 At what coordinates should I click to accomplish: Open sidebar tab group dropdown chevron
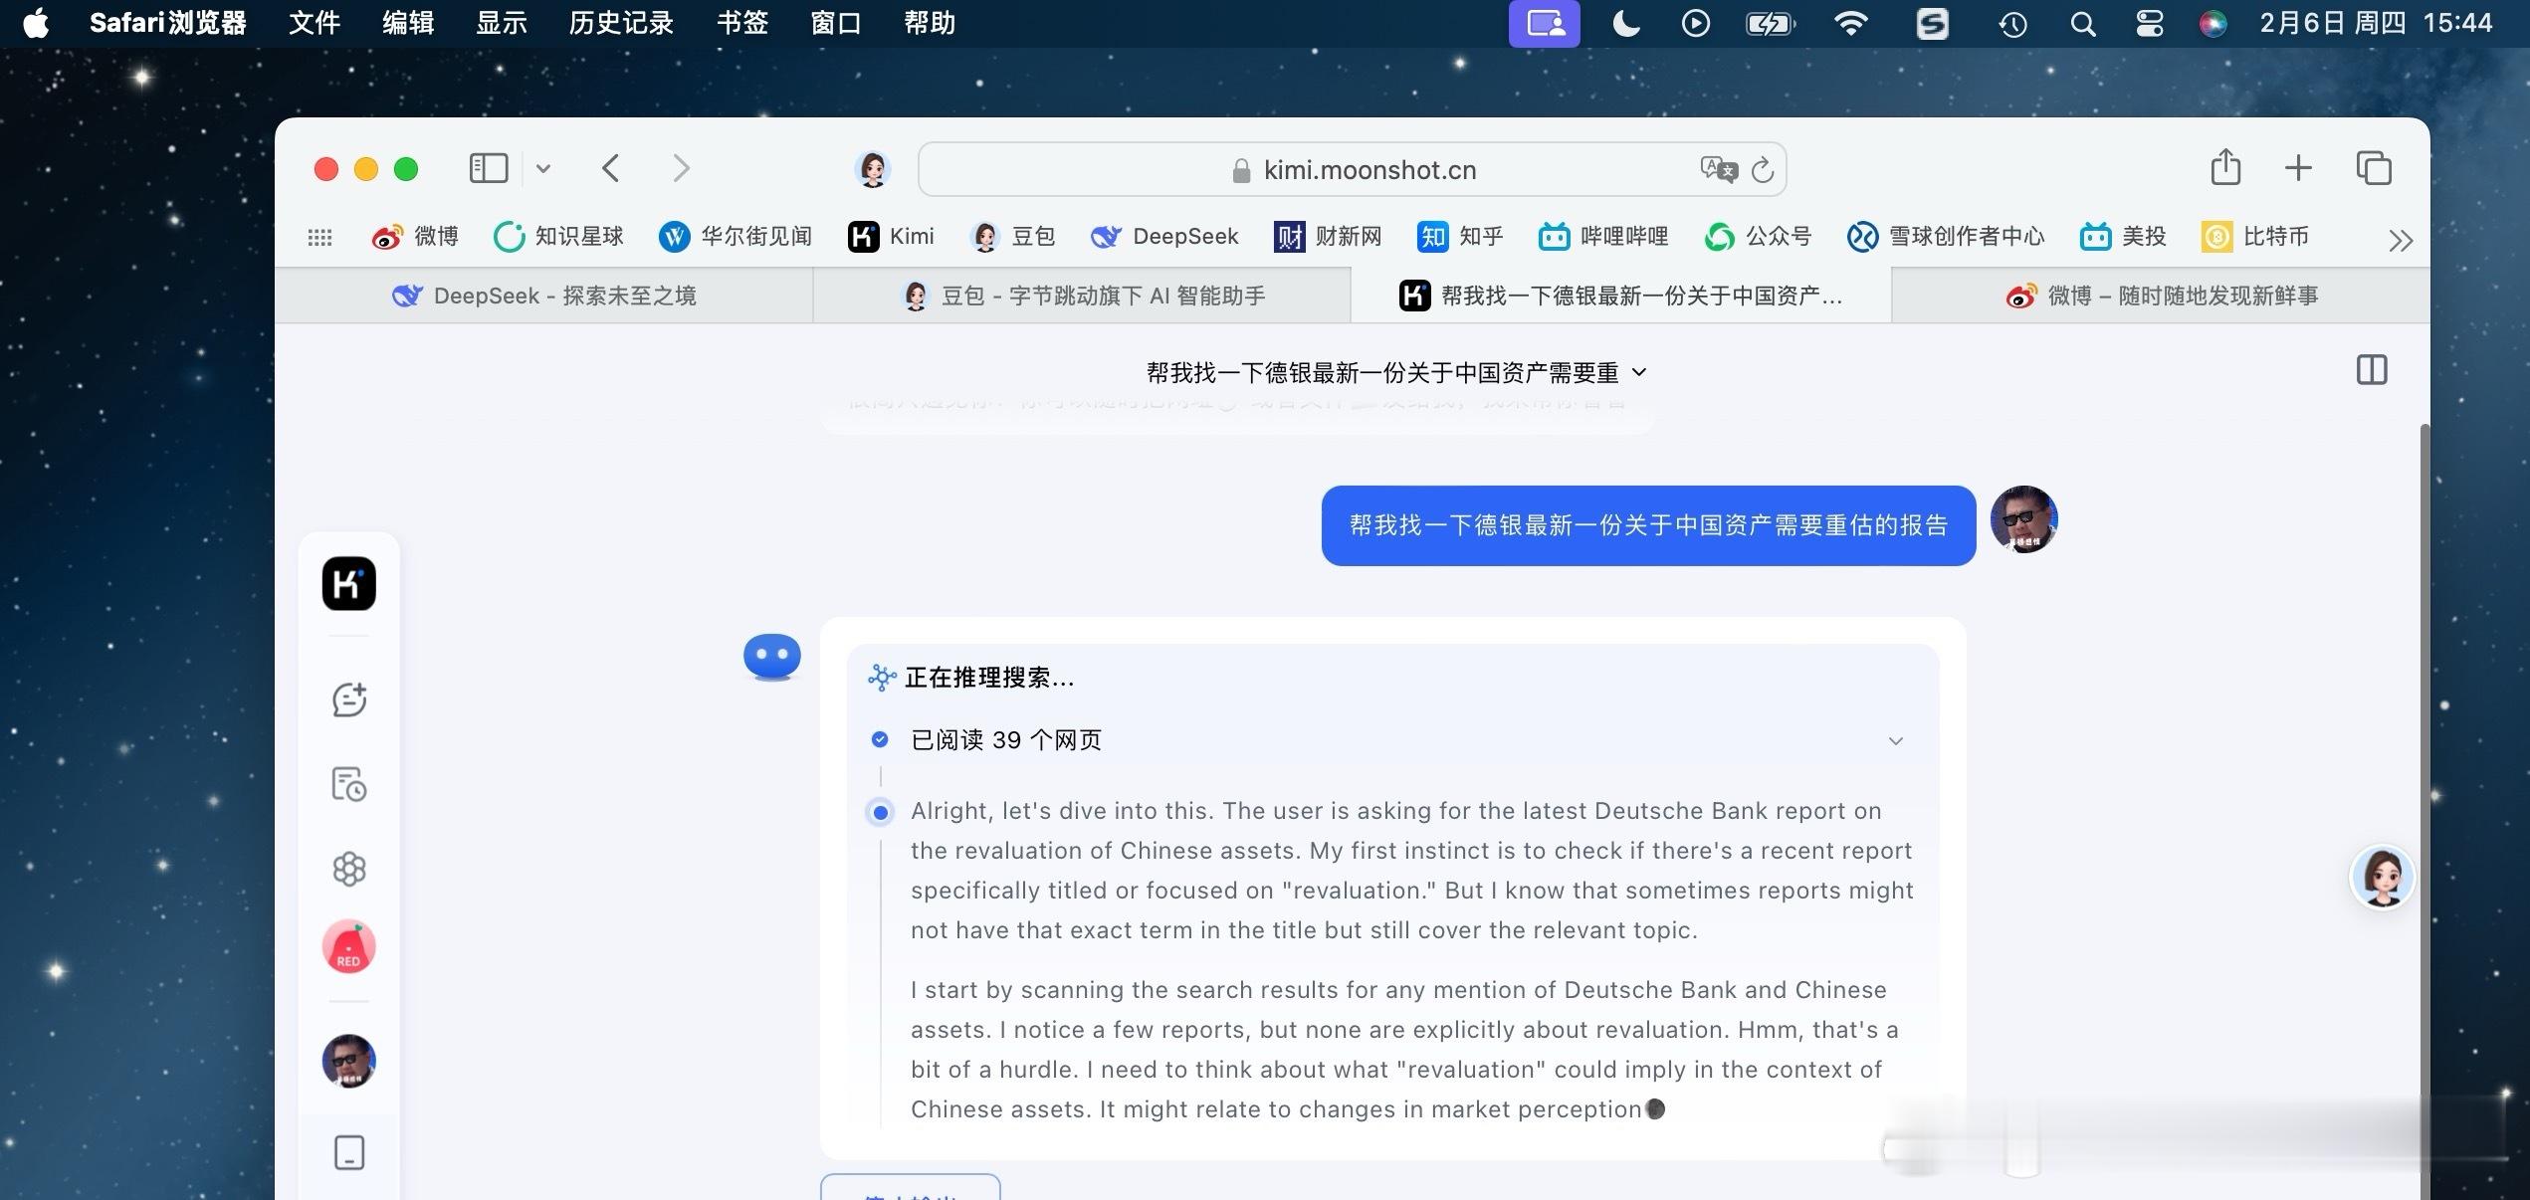(543, 168)
